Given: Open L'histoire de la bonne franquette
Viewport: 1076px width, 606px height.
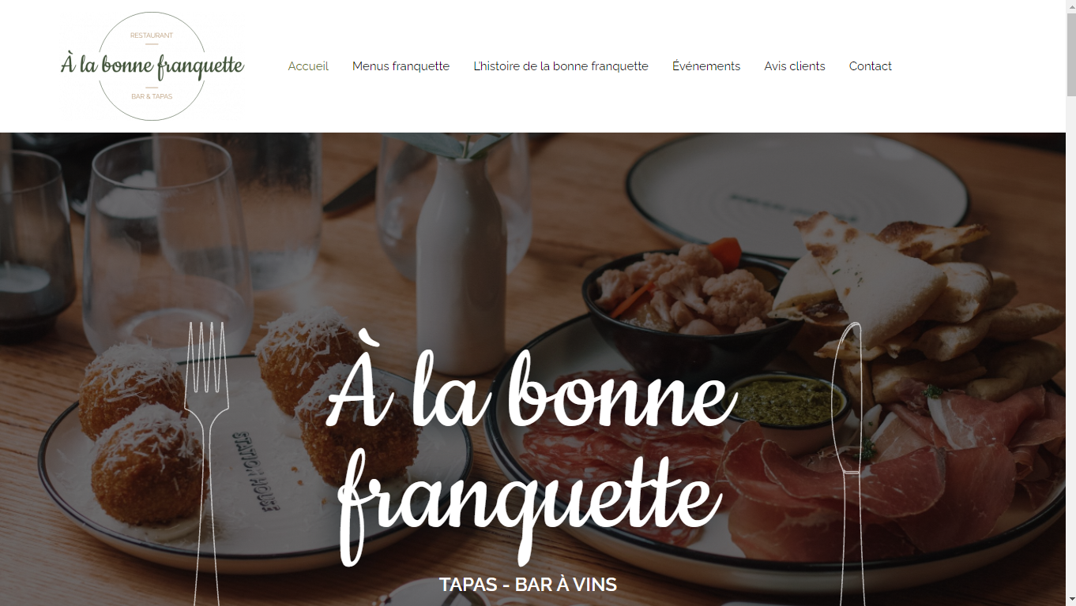Looking at the screenshot, I should [x=561, y=66].
